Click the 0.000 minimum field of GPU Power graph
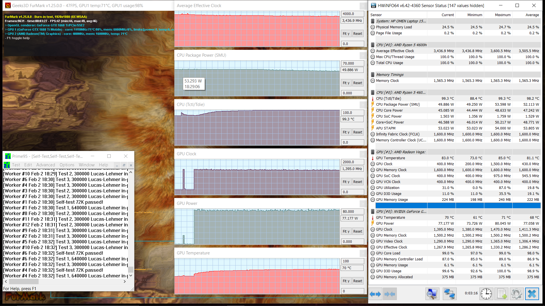 click(353, 241)
